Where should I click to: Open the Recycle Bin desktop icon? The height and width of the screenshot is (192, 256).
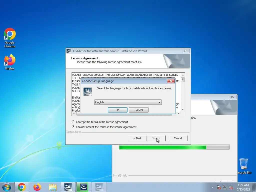point(244,166)
